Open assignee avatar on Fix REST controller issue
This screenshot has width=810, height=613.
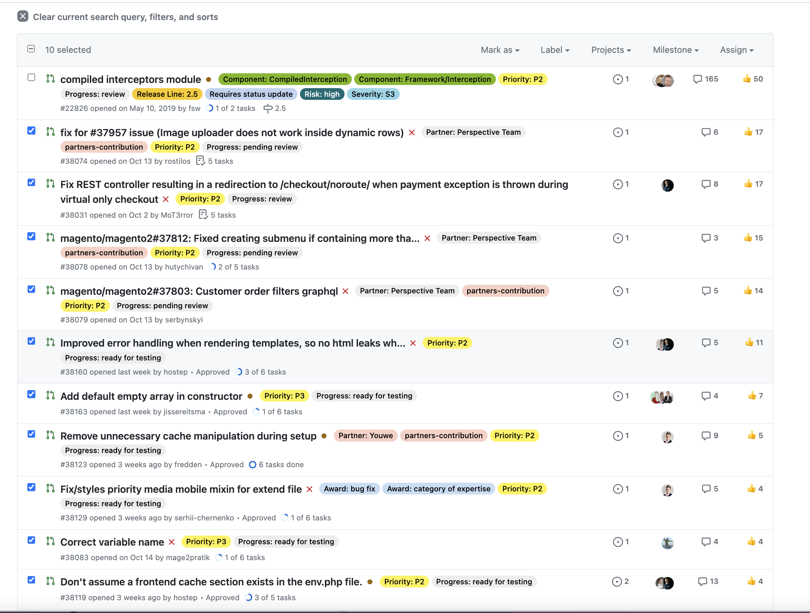pos(668,185)
